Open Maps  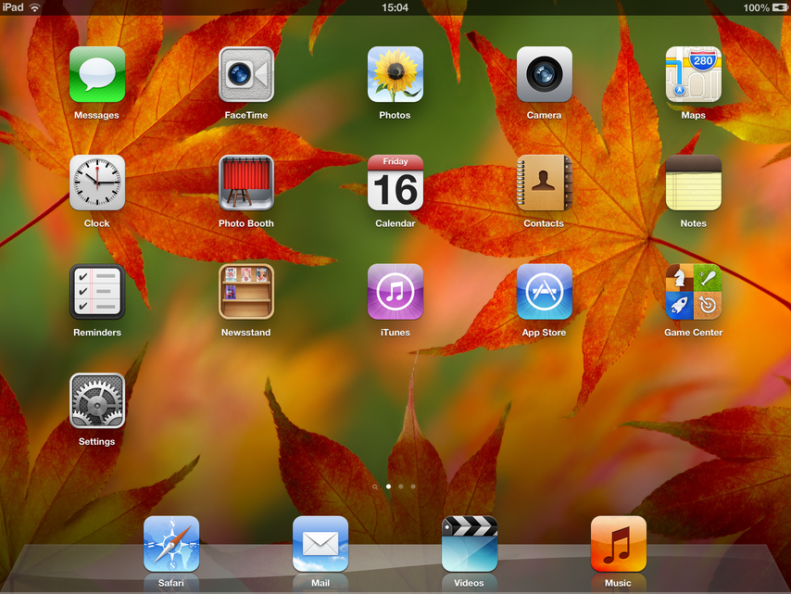pos(693,74)
